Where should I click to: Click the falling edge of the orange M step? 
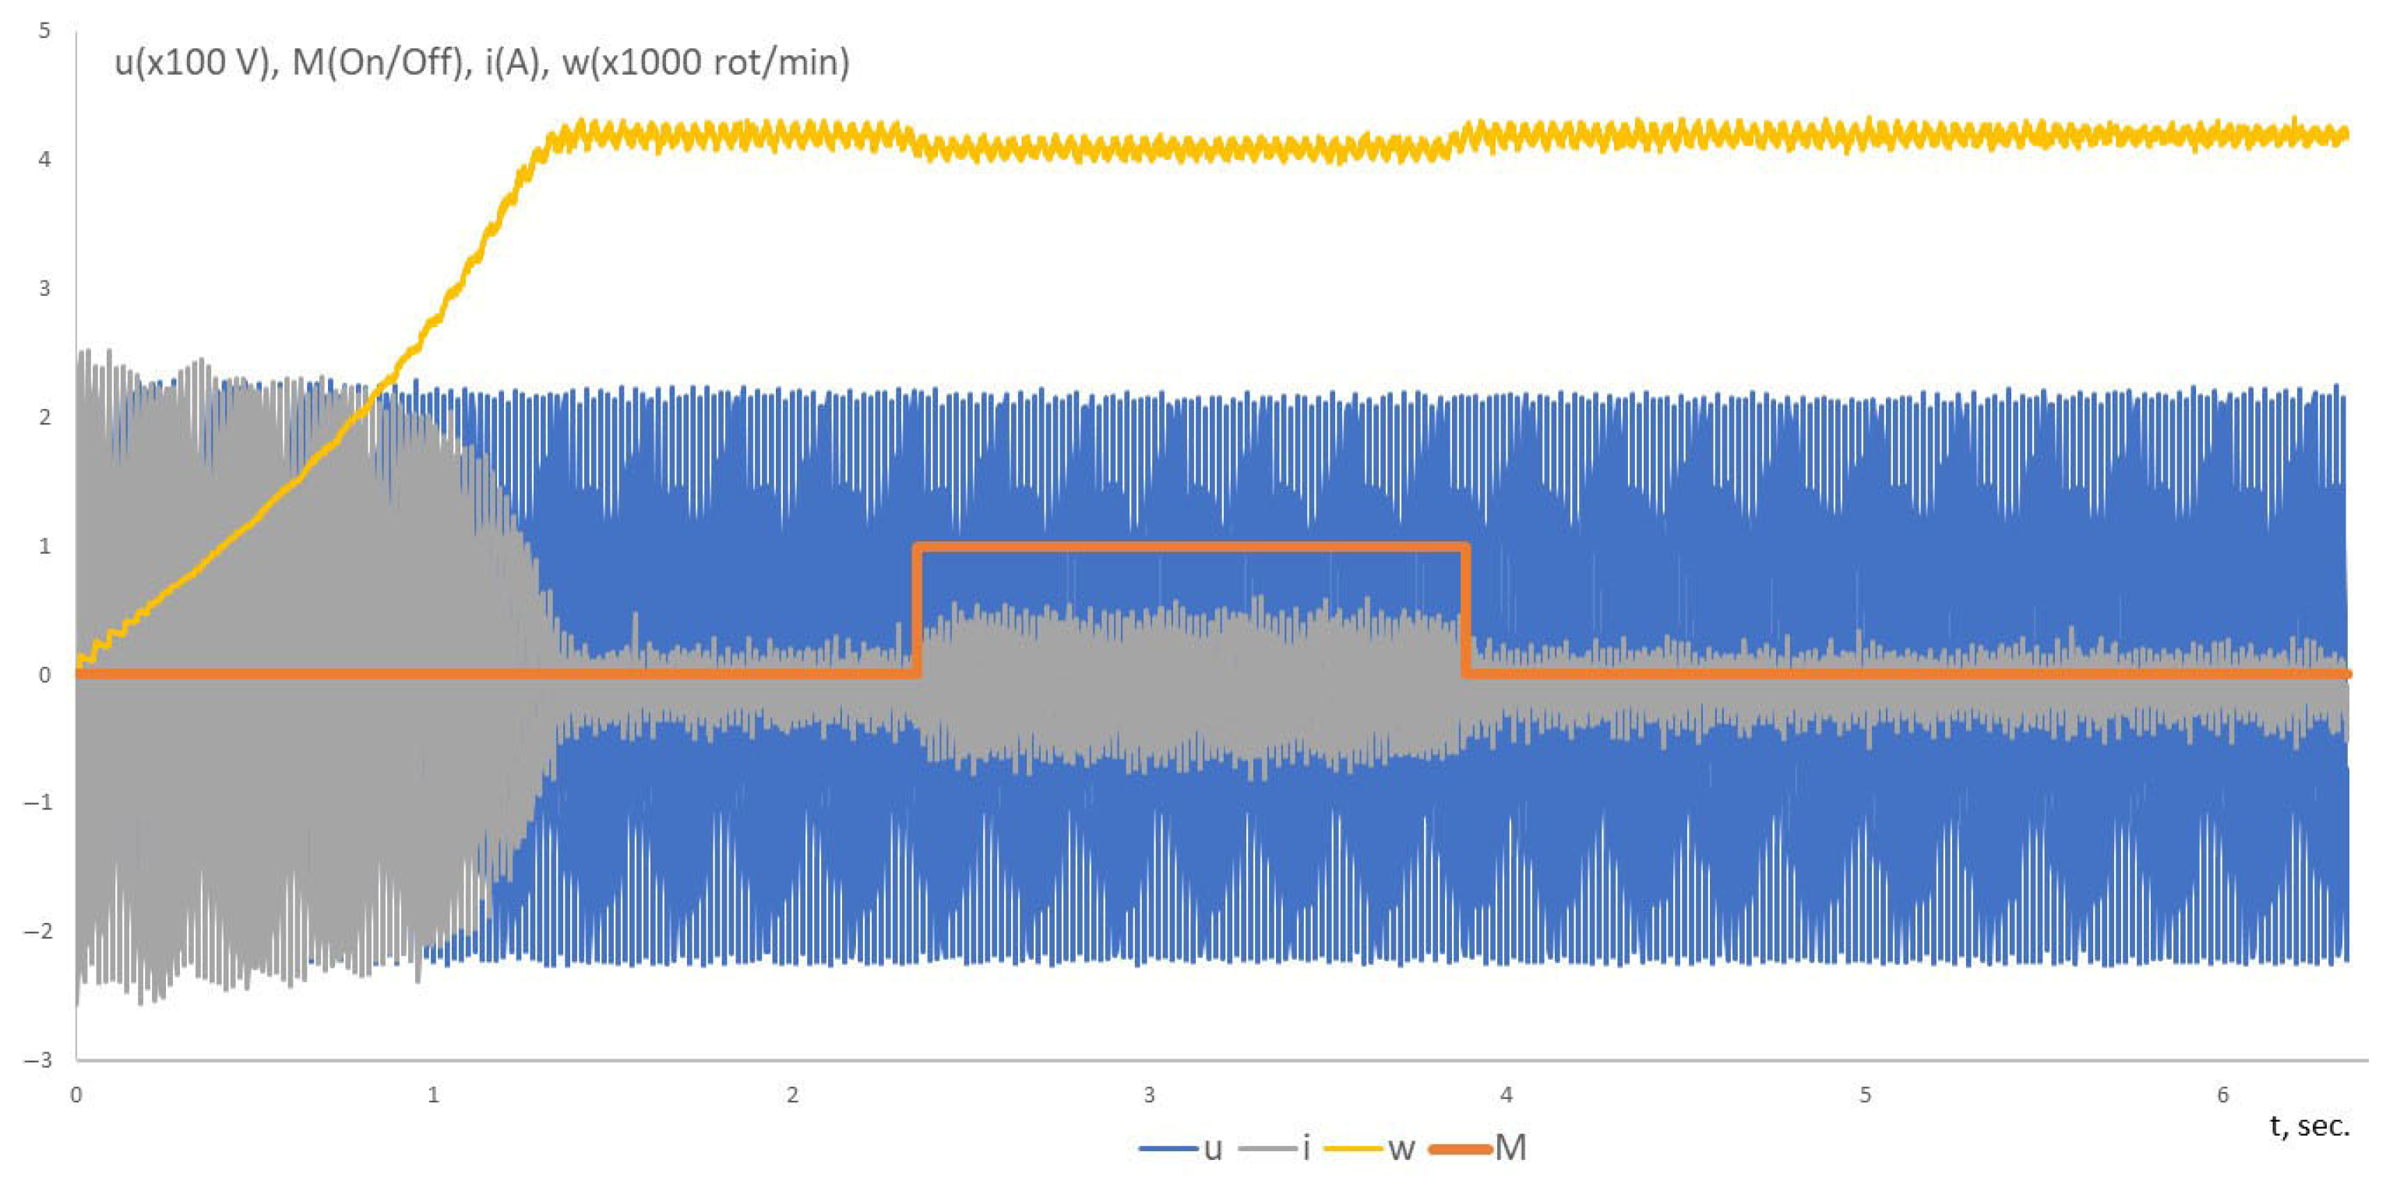pos(1465,611)
